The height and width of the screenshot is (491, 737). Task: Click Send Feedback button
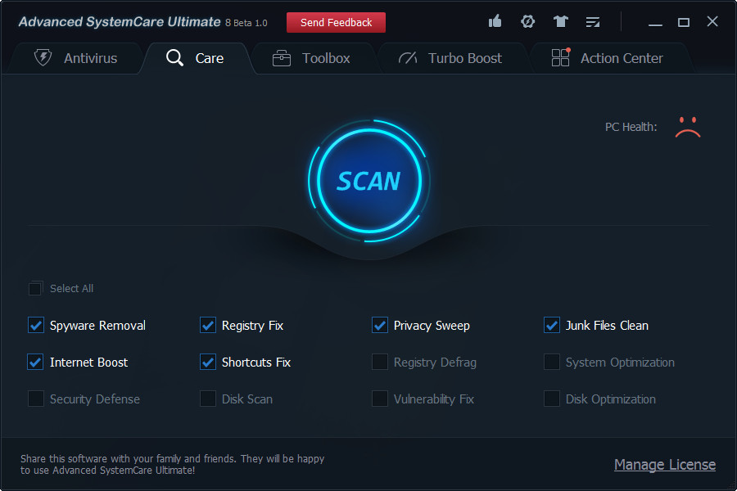[336, 23]
